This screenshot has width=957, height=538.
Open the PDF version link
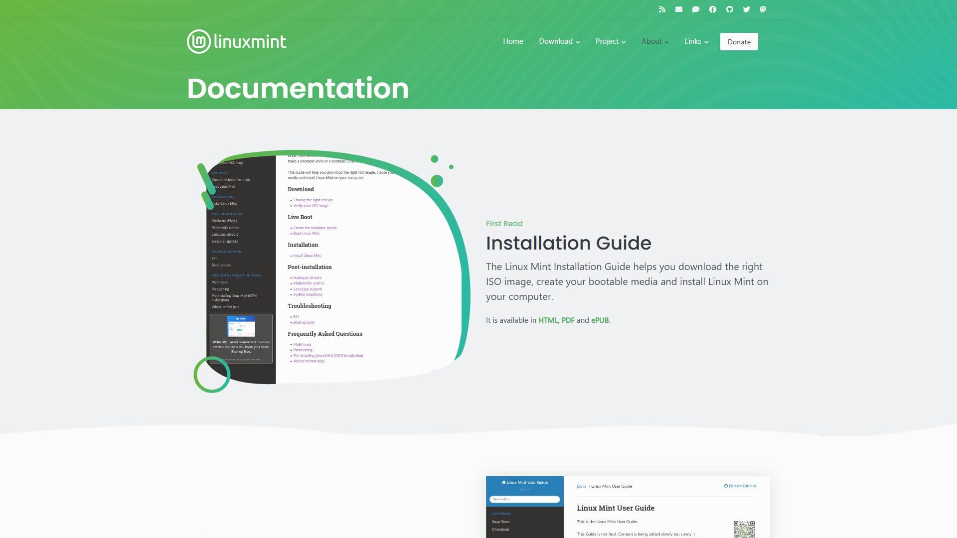coord(568,320)
